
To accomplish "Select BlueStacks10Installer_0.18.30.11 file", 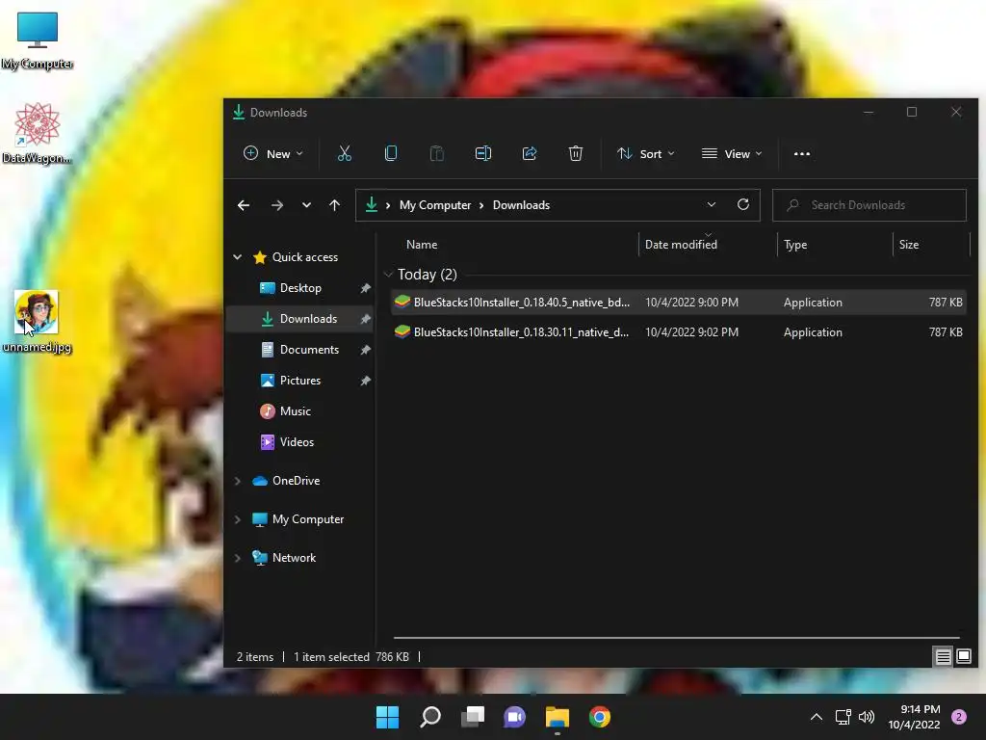I will click(679, 332).
